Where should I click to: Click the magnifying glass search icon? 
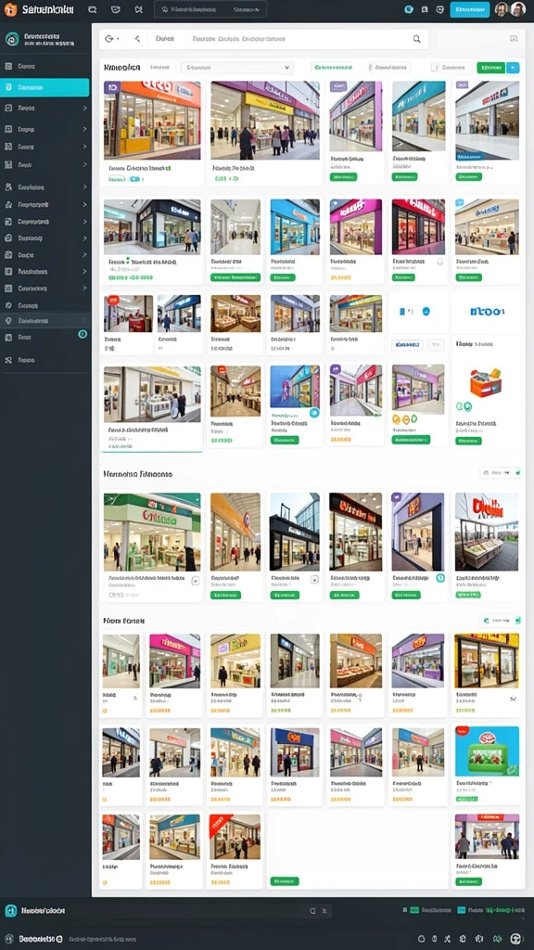click(x=416, y=39)
